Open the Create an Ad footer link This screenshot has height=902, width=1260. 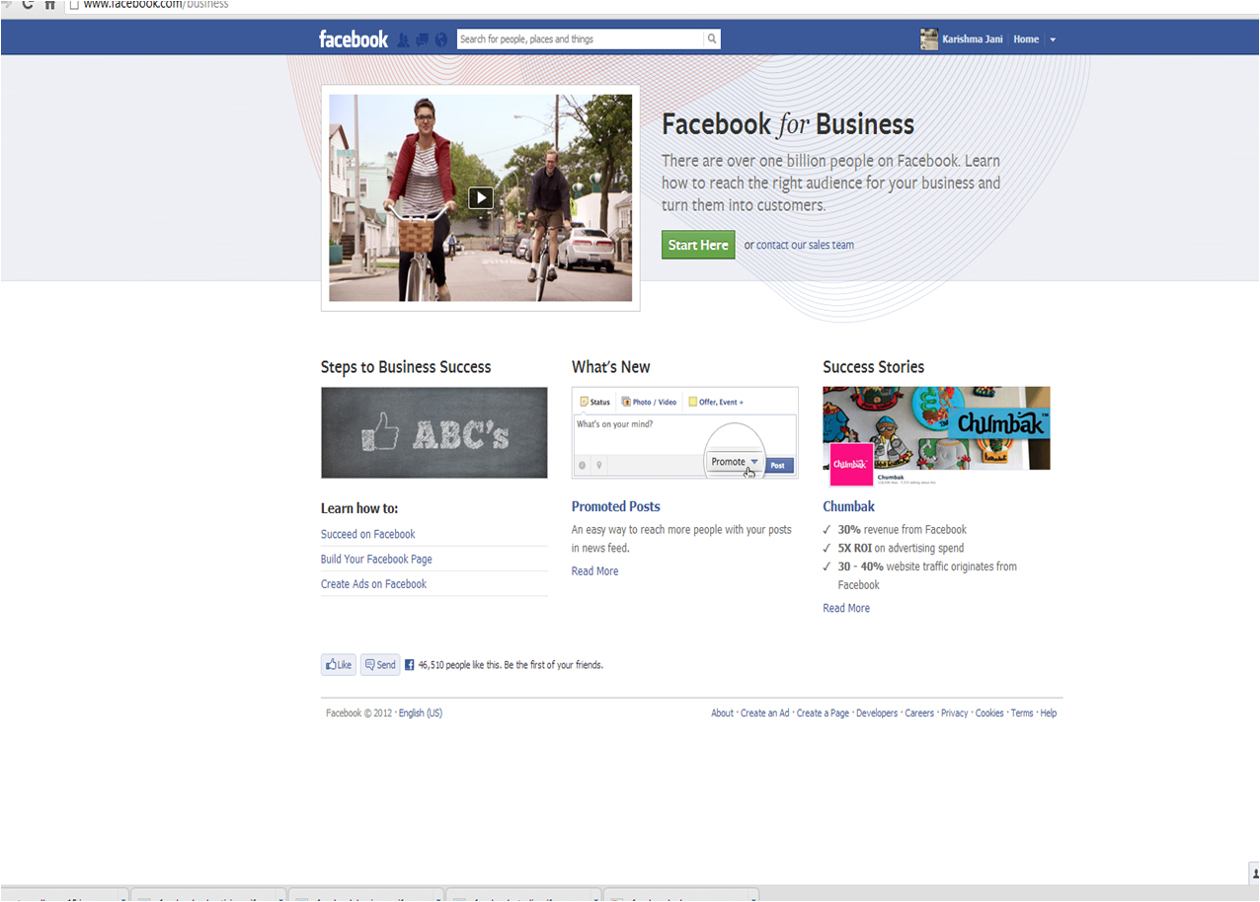click(765, 714)
